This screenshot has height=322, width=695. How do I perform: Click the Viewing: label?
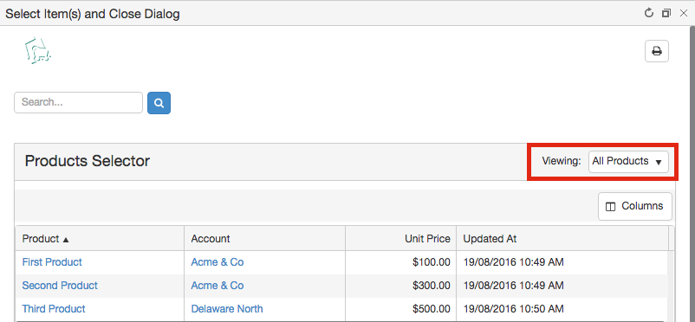coord(562,161)
